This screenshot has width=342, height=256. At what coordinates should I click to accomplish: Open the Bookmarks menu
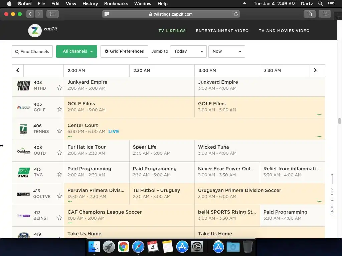(116, 4)
